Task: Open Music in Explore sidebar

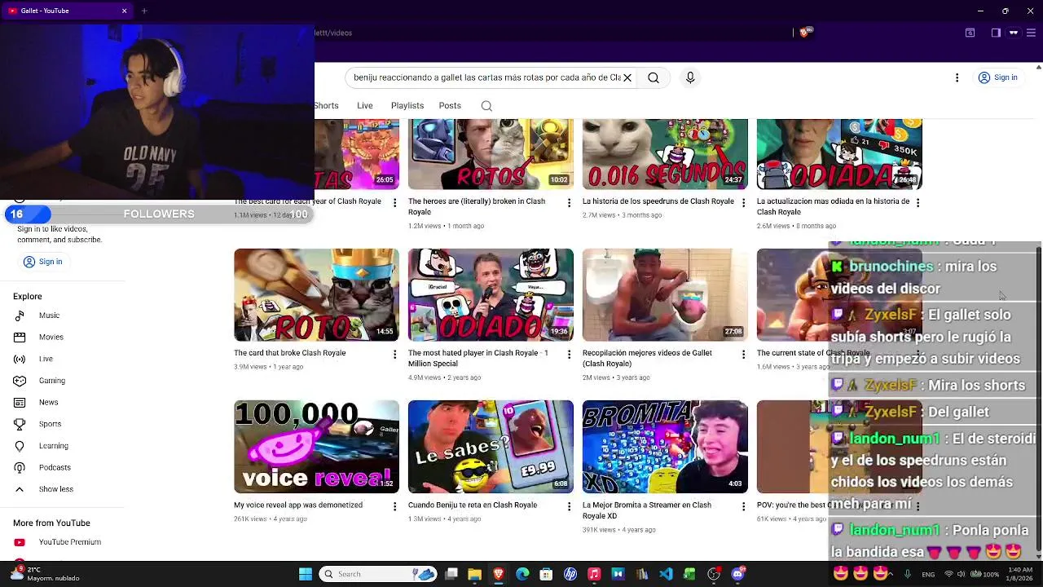Action: (x=49, y=316)
